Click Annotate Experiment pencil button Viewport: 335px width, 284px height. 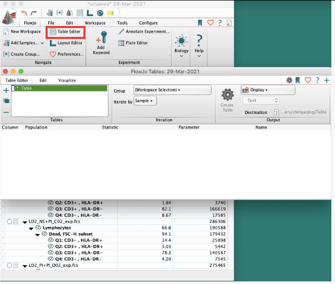(x=143, y=32)
